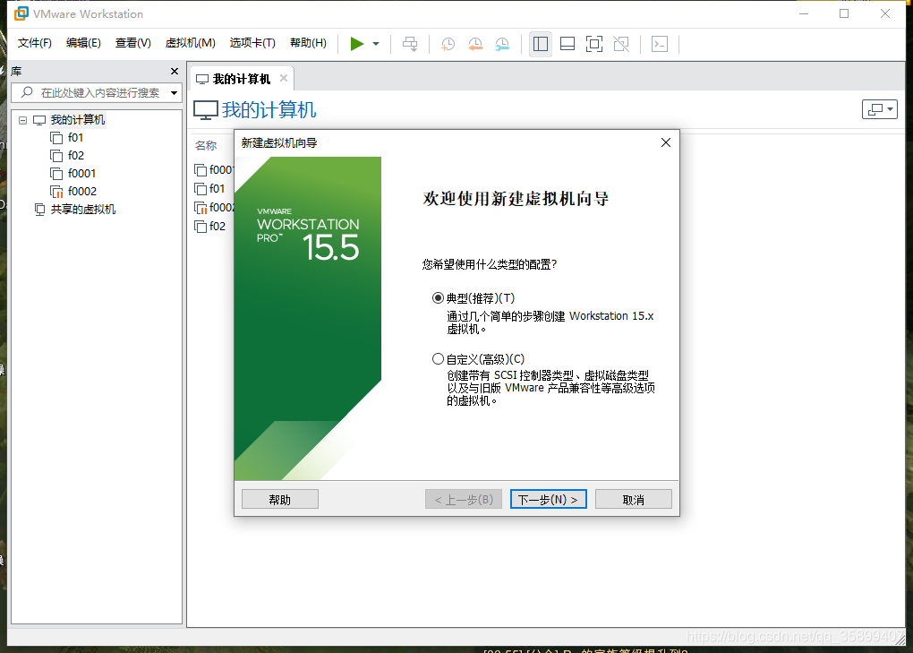The height and width of the screenshot is (653, 913).
Task: Select the f01 VM in library tree
Action: click(75, 137)
